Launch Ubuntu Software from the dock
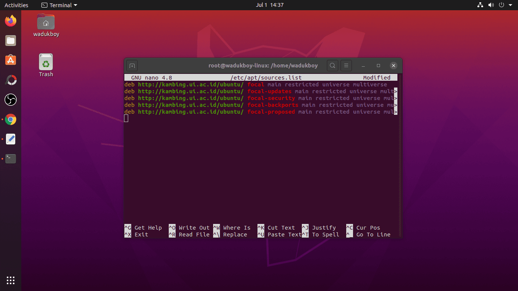The width and height of the screenshot is (518, 291). pos(11,60)
